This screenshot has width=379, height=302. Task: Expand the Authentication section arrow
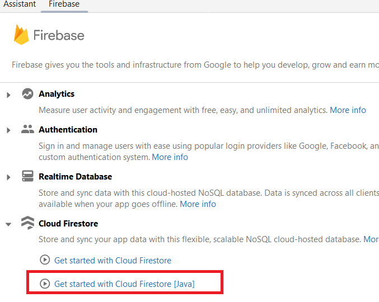(x=8, y=130)
